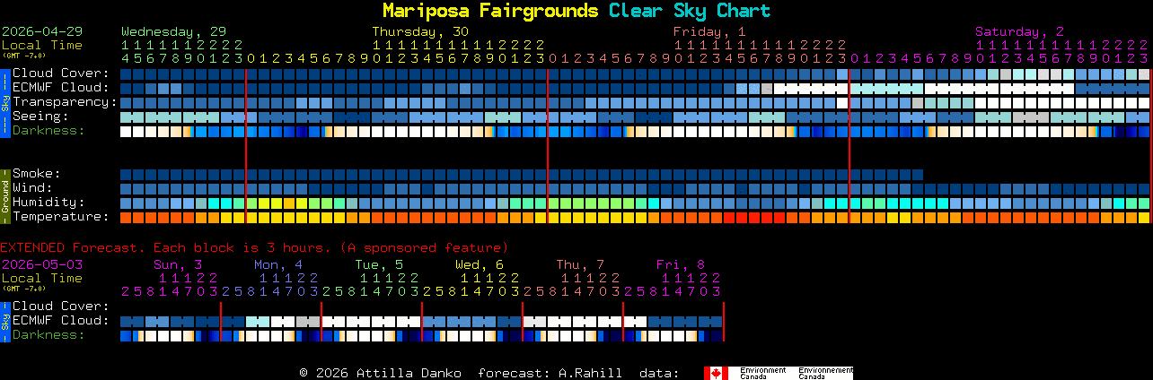
Task: Click the green Ground side label
Action: click(4, 194)
